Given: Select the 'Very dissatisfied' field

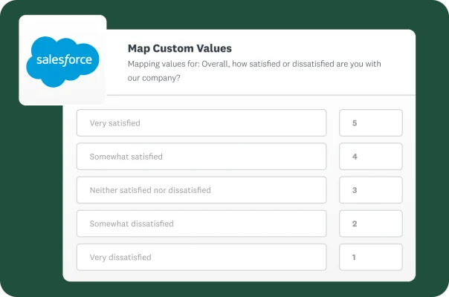Looking at the screenshot, I should point(201,257).
